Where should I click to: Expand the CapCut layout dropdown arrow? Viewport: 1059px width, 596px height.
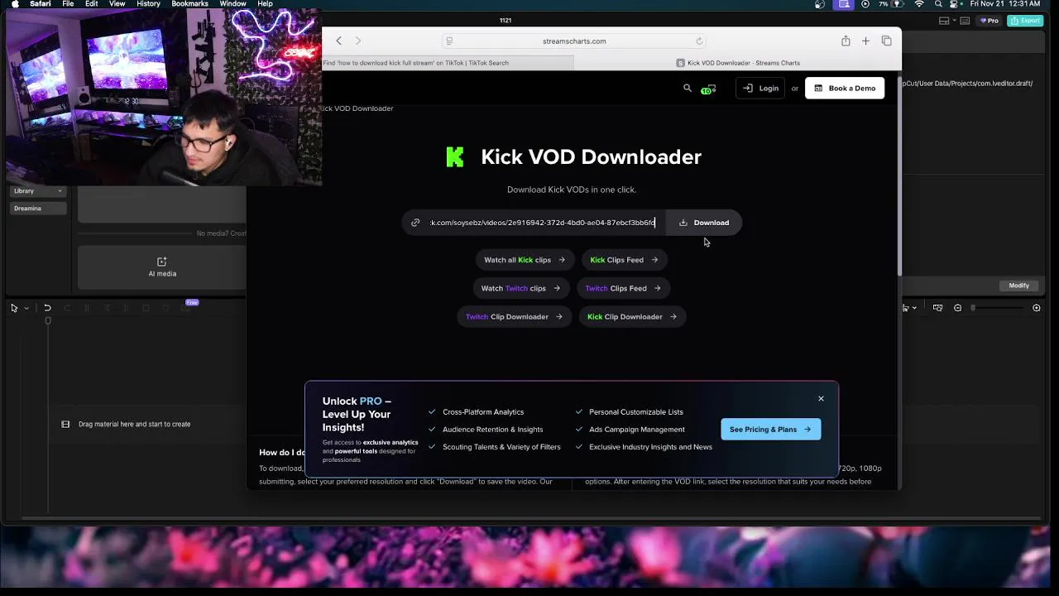[954, 21]
